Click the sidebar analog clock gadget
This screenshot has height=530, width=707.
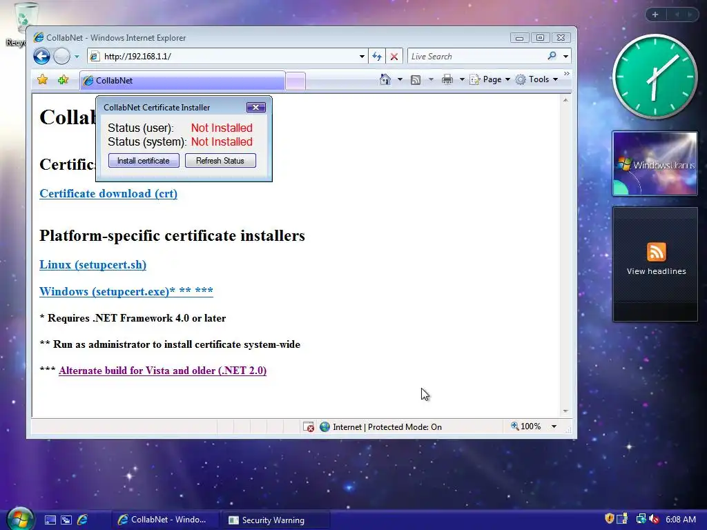(655, 77)
